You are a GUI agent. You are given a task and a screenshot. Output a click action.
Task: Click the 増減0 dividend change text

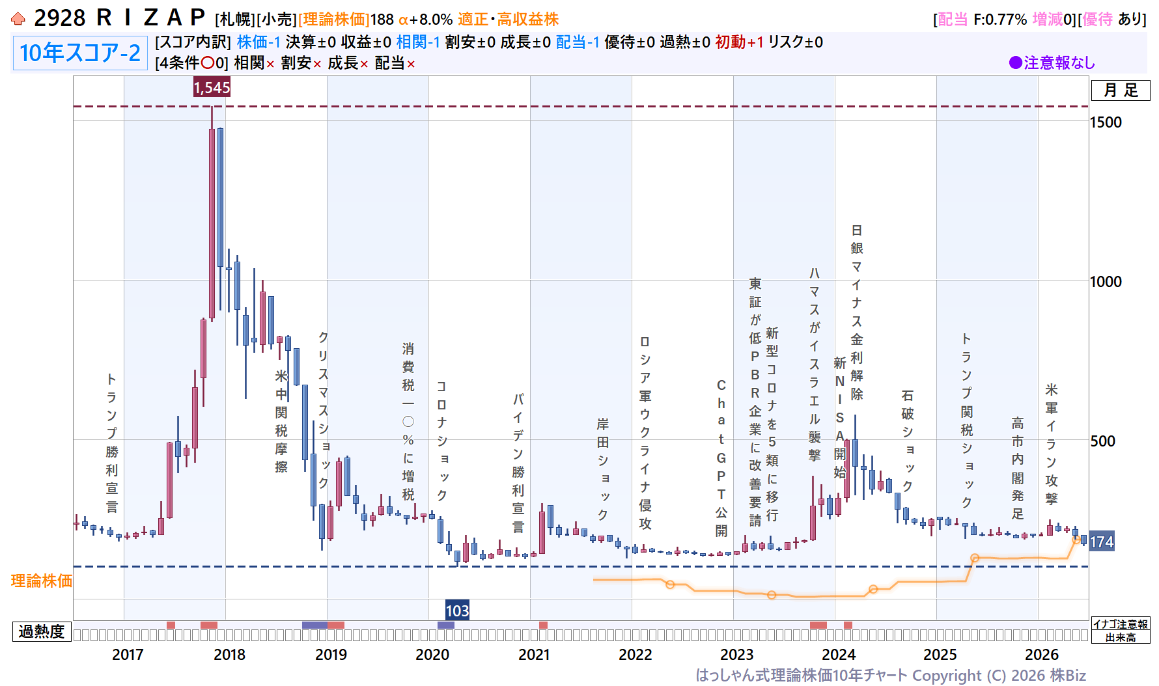point(1052,20)
